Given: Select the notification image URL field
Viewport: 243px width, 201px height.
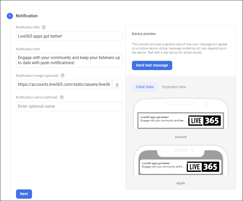Looking at the screenshot, I should pyautogui.click(x=64, y=85).
